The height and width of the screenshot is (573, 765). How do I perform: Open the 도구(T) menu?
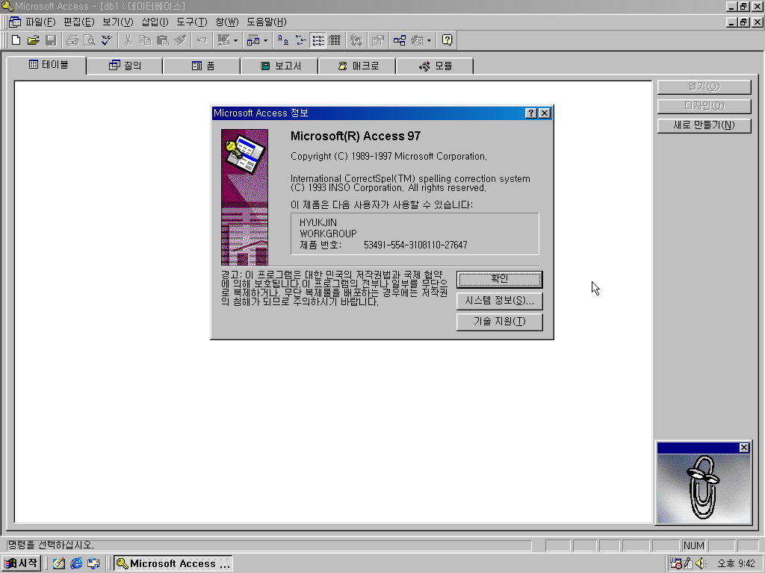pyautogui.click(x=192, y=22)
